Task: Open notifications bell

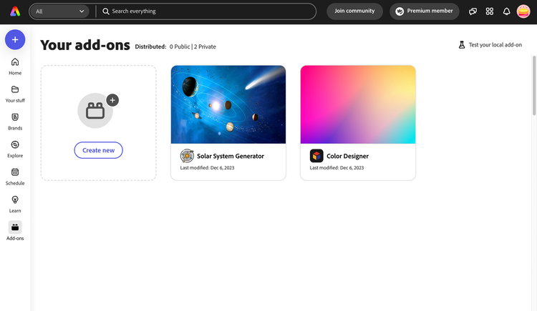Action: pyautogui.click(x=506, y=11)
